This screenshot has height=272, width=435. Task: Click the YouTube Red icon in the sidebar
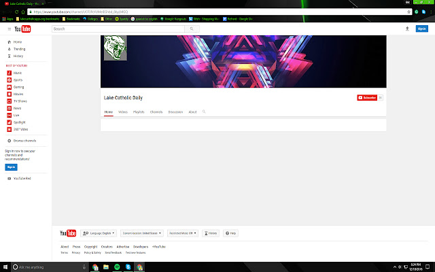coord(9,178)
